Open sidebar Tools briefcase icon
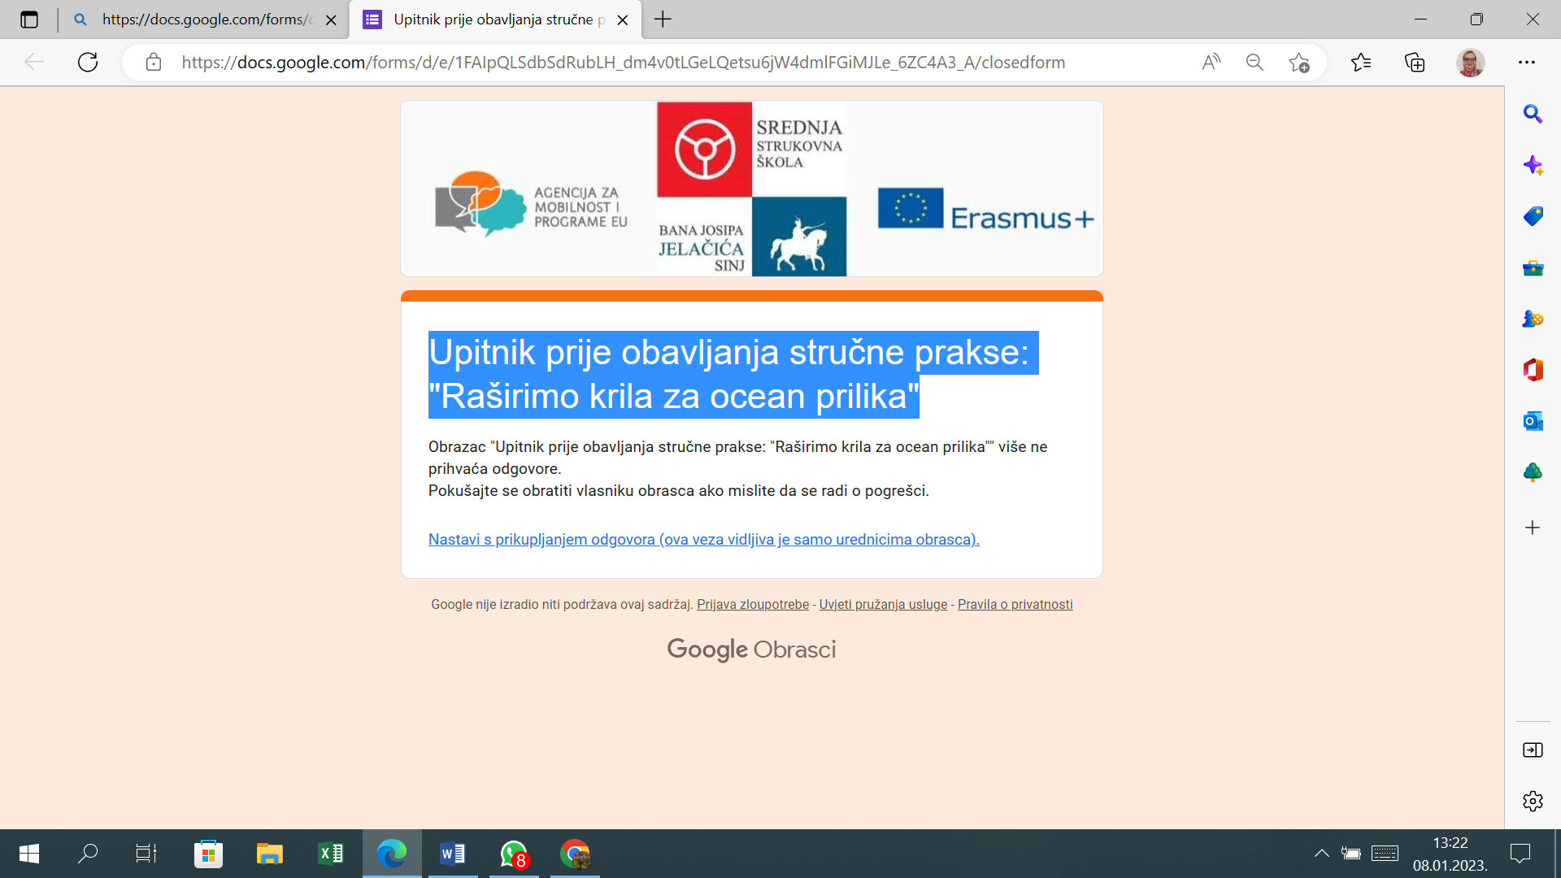Viewport: 1561px width, 878px height. click(1533, 267)
